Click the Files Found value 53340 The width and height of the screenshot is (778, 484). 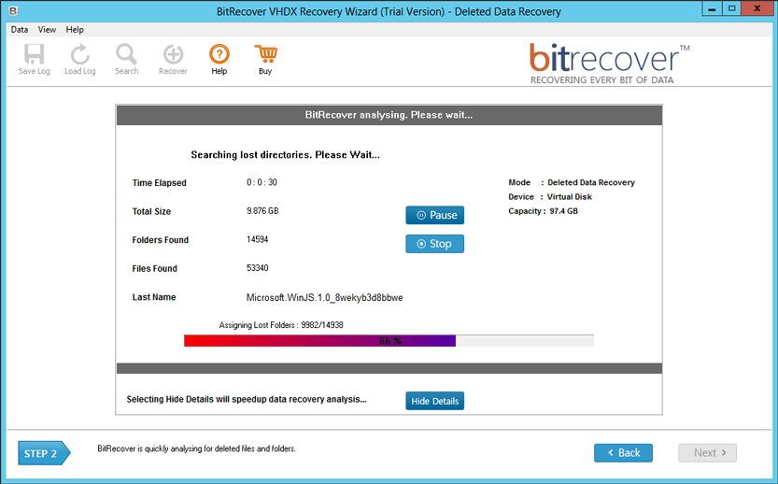point(257,268)
